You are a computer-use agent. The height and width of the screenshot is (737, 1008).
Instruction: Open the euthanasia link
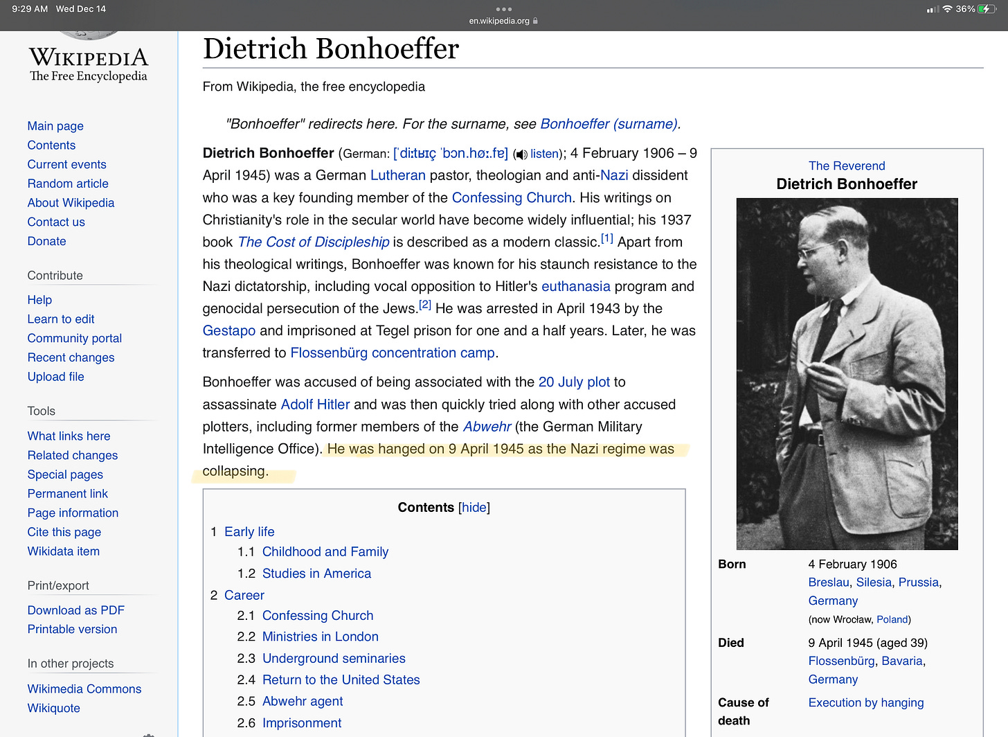tap(576, 286)
